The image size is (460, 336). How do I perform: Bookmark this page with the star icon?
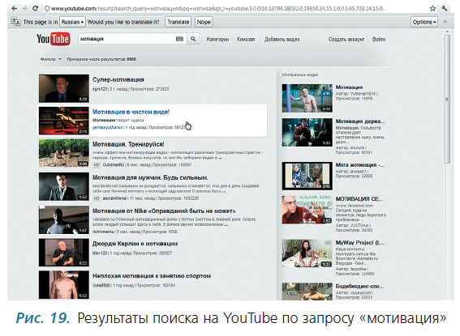point(432,8)
